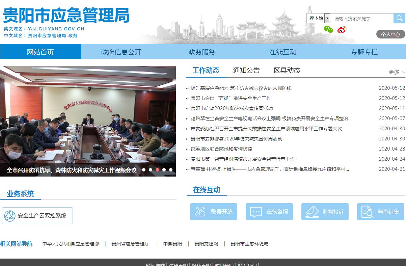406x266 pixels.
Task: Expand more news via 更多 link
Action: click(x=396, y=72)
